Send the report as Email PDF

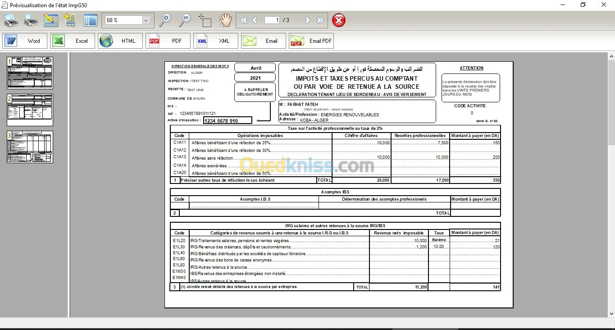311,41
